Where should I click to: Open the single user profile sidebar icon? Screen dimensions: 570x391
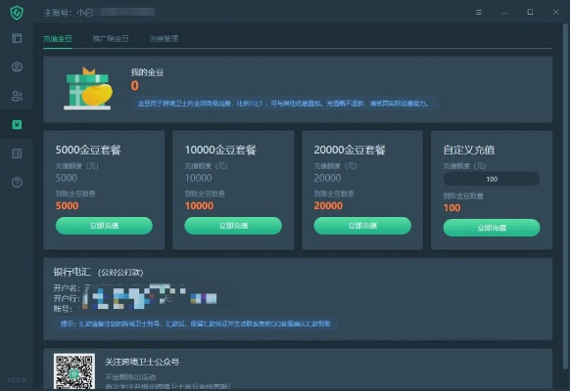17,66
